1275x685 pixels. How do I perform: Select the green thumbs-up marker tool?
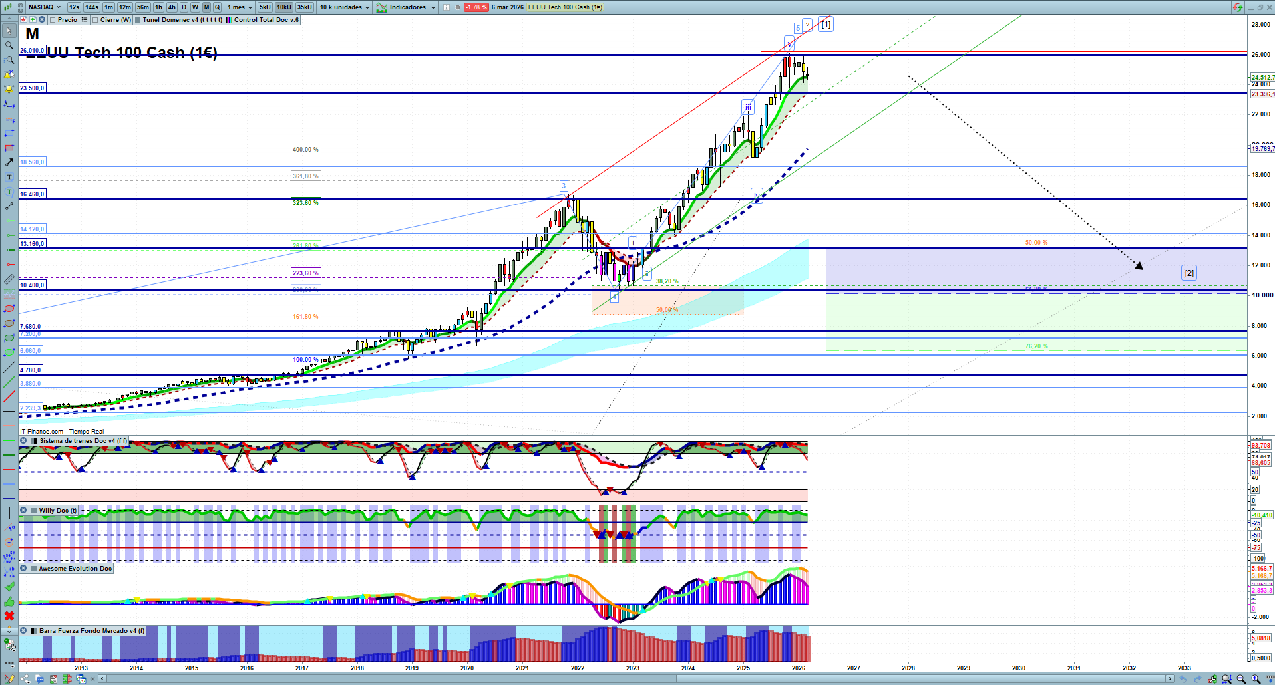9,601
